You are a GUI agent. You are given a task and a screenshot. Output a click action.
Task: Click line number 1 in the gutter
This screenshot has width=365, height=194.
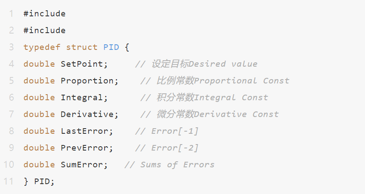click(11, 14)
